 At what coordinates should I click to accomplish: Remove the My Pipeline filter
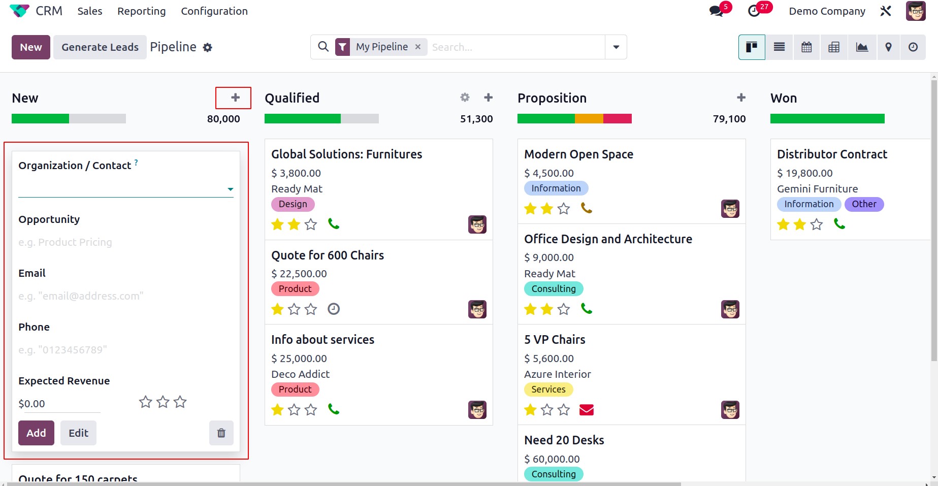pos(418,47)
